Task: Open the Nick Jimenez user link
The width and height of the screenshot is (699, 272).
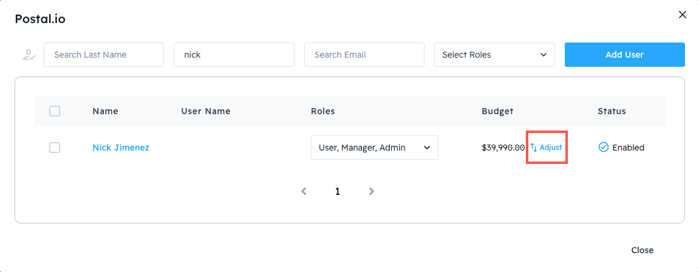Action: 121,148
